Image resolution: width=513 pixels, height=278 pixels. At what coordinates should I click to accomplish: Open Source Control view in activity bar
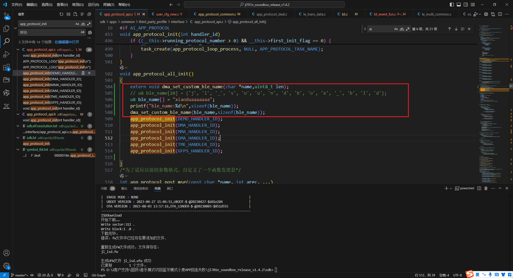tap(6, 16)
